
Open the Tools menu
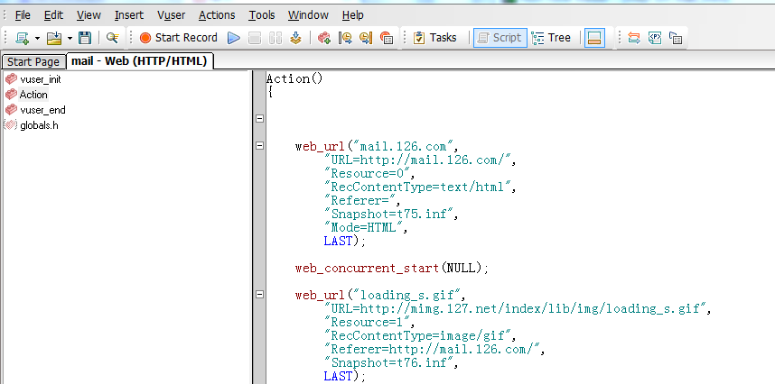point(262,15)
